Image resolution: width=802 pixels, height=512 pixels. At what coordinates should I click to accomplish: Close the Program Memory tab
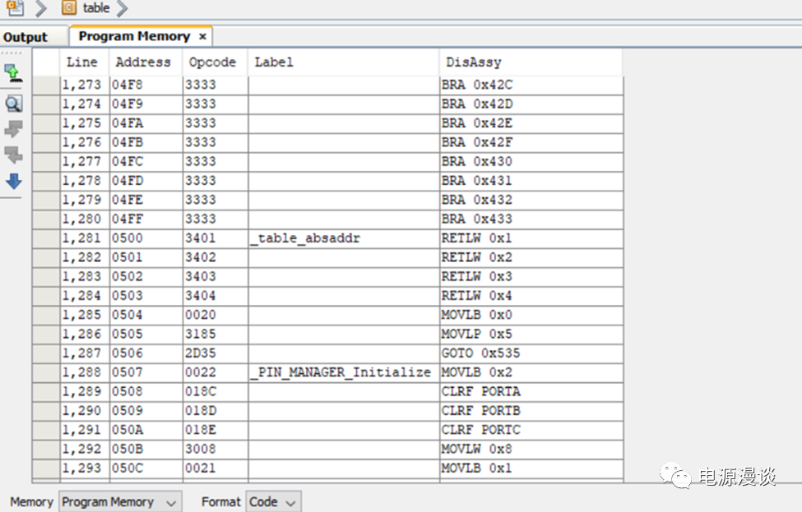(202, 37)
